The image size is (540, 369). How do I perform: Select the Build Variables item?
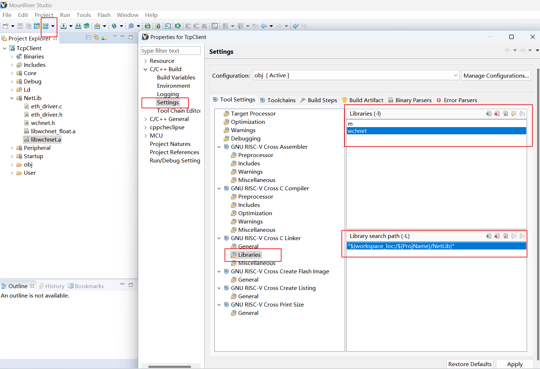[176, 77]
